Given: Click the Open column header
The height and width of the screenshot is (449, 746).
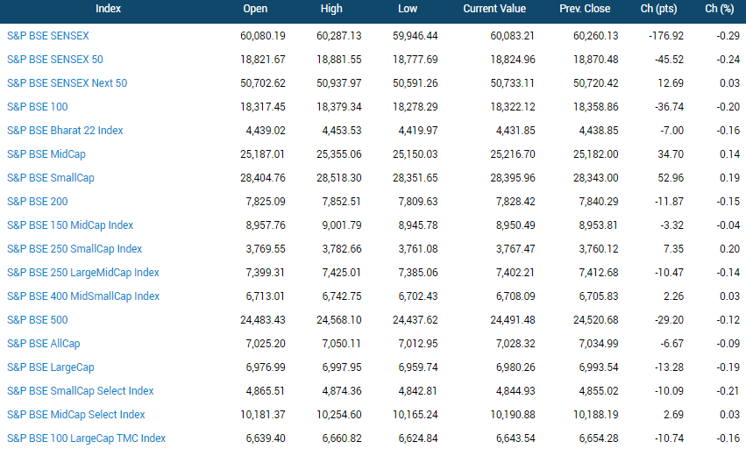Looking at the screenshot, I should pos(255,9).
